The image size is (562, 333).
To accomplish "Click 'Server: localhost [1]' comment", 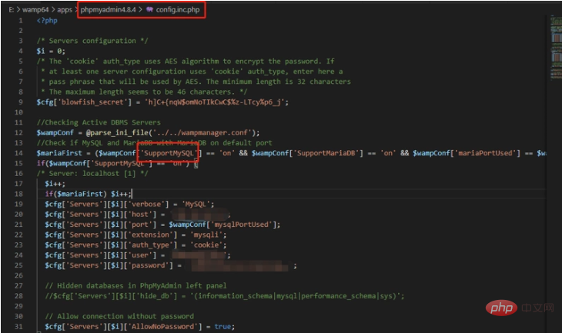I will tap(92, 173).
